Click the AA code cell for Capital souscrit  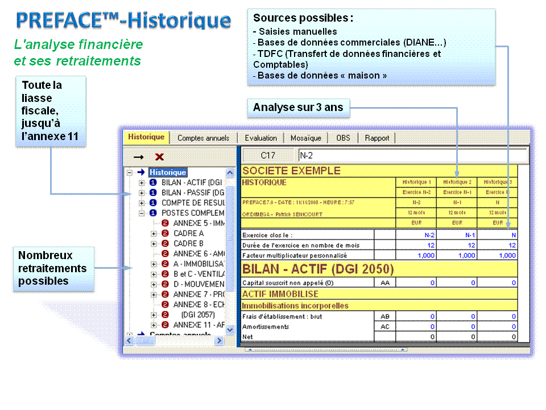point(385,283)
